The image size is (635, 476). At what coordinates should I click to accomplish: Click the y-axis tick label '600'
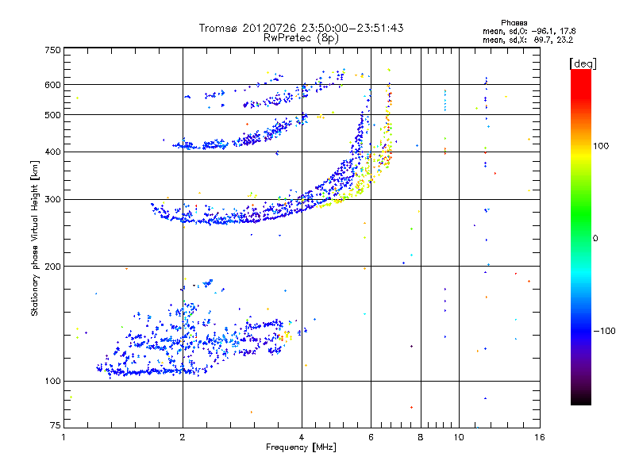52,85
